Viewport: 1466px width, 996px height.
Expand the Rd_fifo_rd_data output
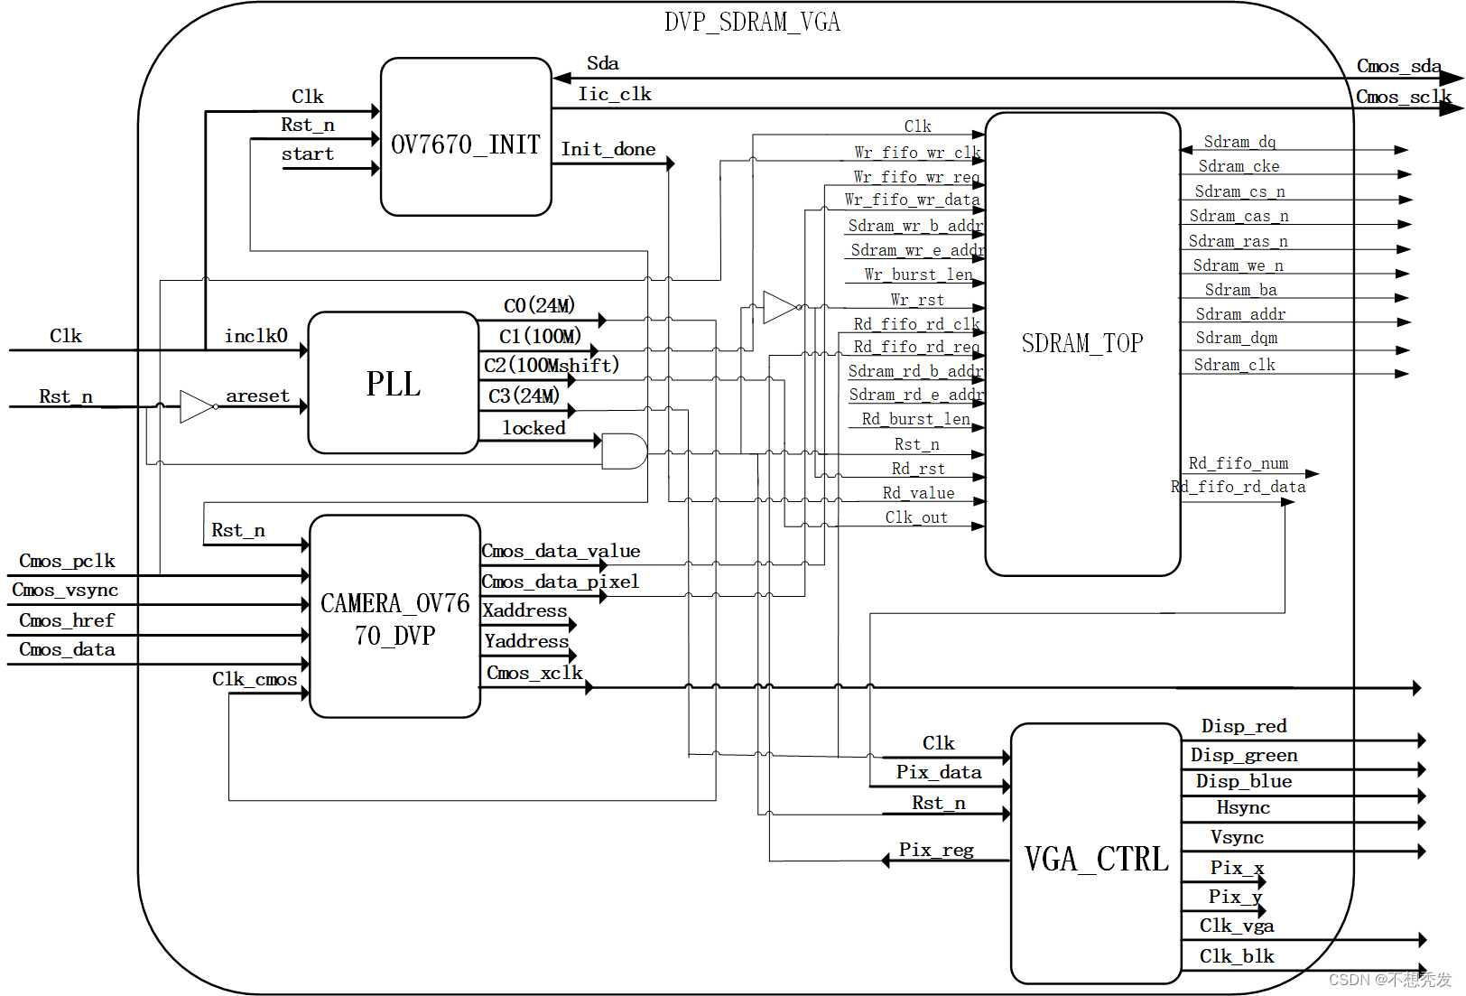(1238, 487)
